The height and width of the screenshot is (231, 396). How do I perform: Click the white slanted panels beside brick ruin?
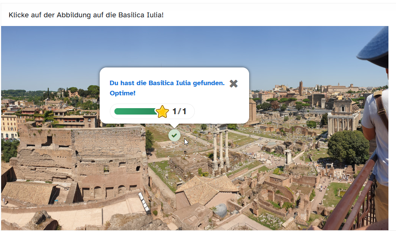tap(144, 202)
